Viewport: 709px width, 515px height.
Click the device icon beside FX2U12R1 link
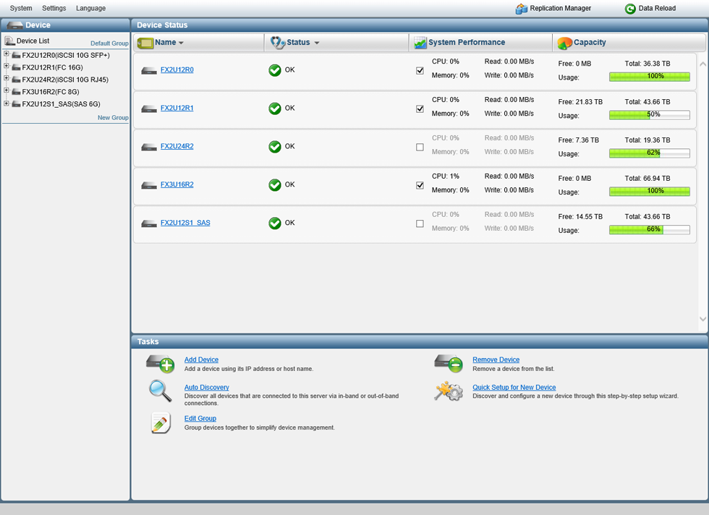pos(149,109)
